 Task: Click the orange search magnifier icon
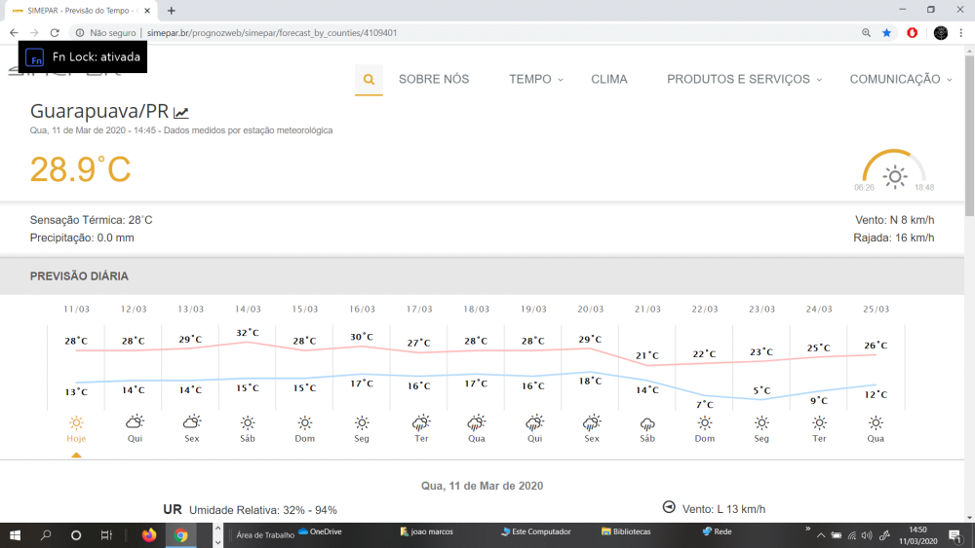[x=369, y=80]
